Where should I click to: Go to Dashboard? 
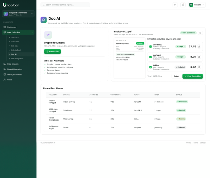pyautogui.click(x=18, y=27)
